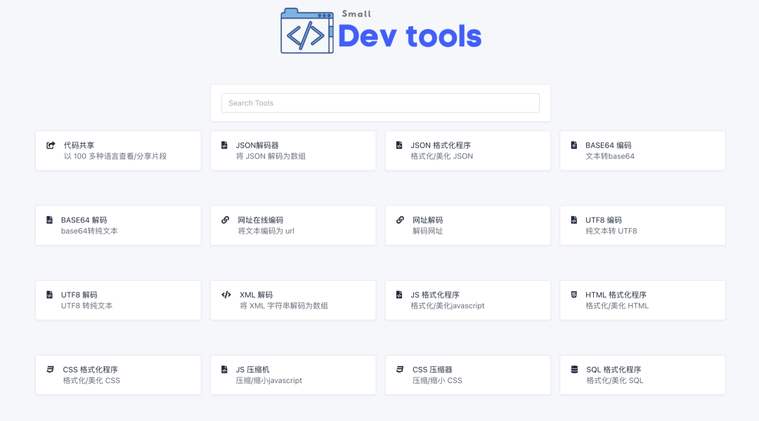Open the BASE64 解码 tool
The height and width of the screenshot is (421, 759).
coord(118,225)
